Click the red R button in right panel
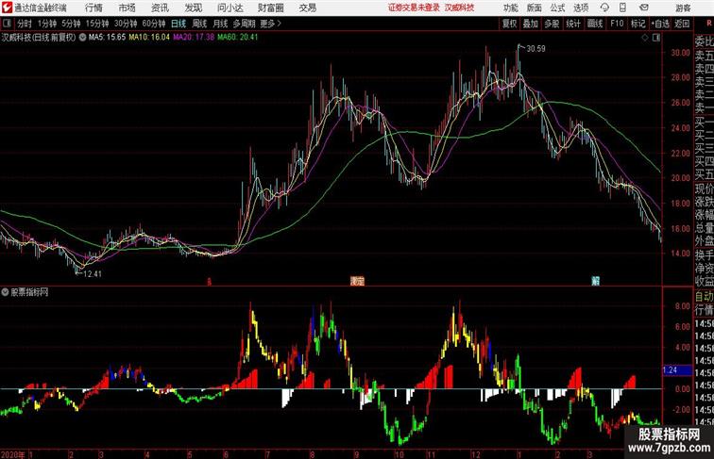714x459 pixels. tap(710, 24)
